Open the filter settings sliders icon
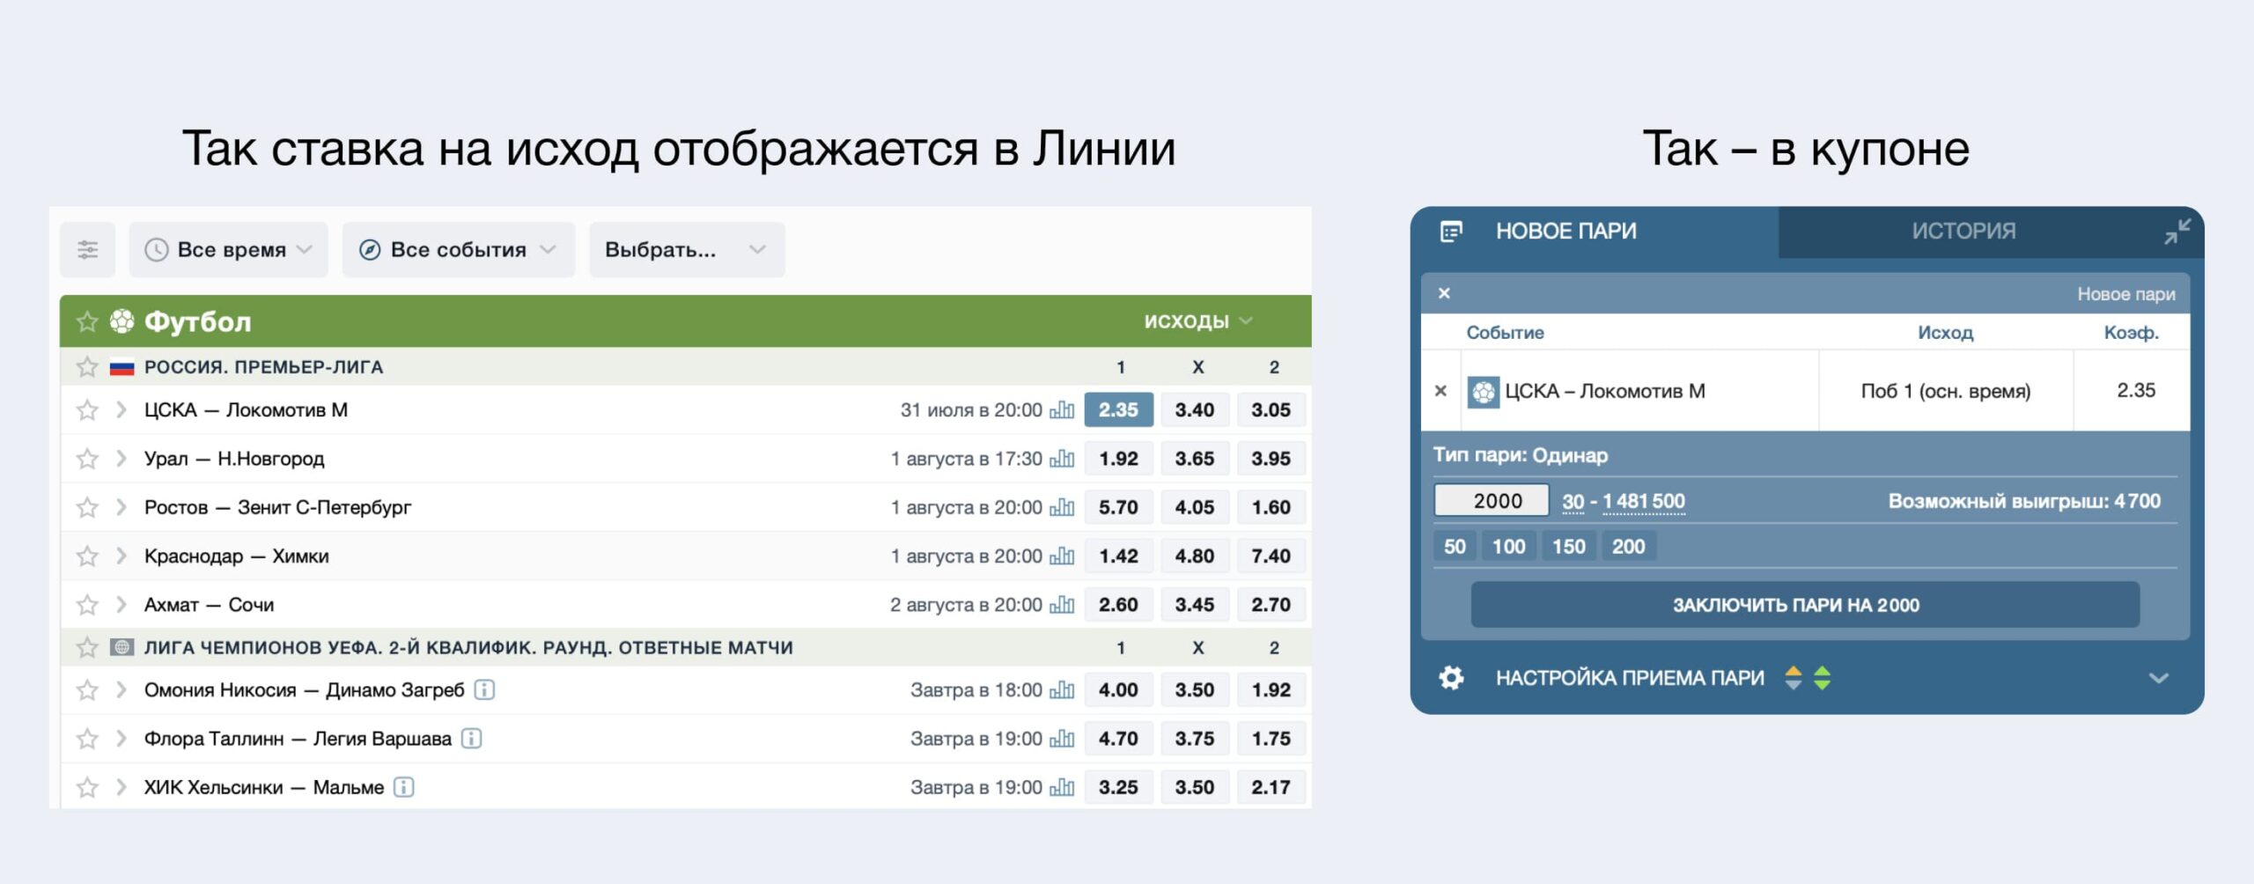Image resolution: width=2254 pixels, height=884 pixels. click(87, 250)
